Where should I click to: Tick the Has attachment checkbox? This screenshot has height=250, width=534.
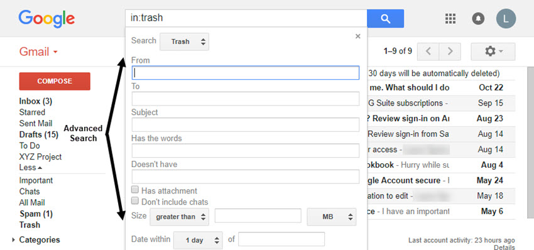click(135, 189)
